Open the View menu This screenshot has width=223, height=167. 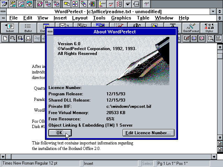click(43, 18)
